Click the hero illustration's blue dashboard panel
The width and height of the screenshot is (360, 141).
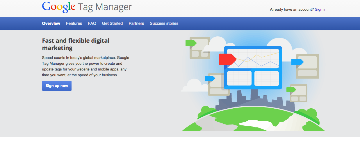pos(253,68)
